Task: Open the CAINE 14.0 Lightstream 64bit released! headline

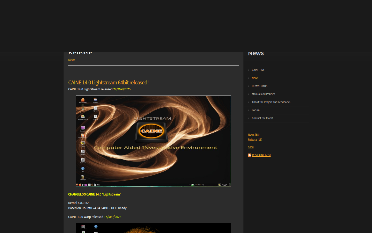Action: (x=108, y=82)
